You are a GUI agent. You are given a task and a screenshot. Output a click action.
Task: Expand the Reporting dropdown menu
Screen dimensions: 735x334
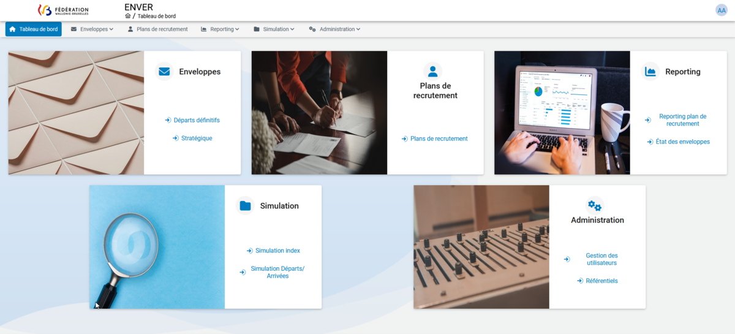tap(220, 29)
